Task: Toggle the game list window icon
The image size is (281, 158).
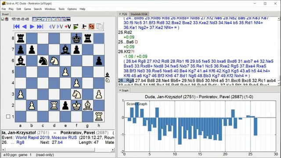Action: (x=34, y=19)
